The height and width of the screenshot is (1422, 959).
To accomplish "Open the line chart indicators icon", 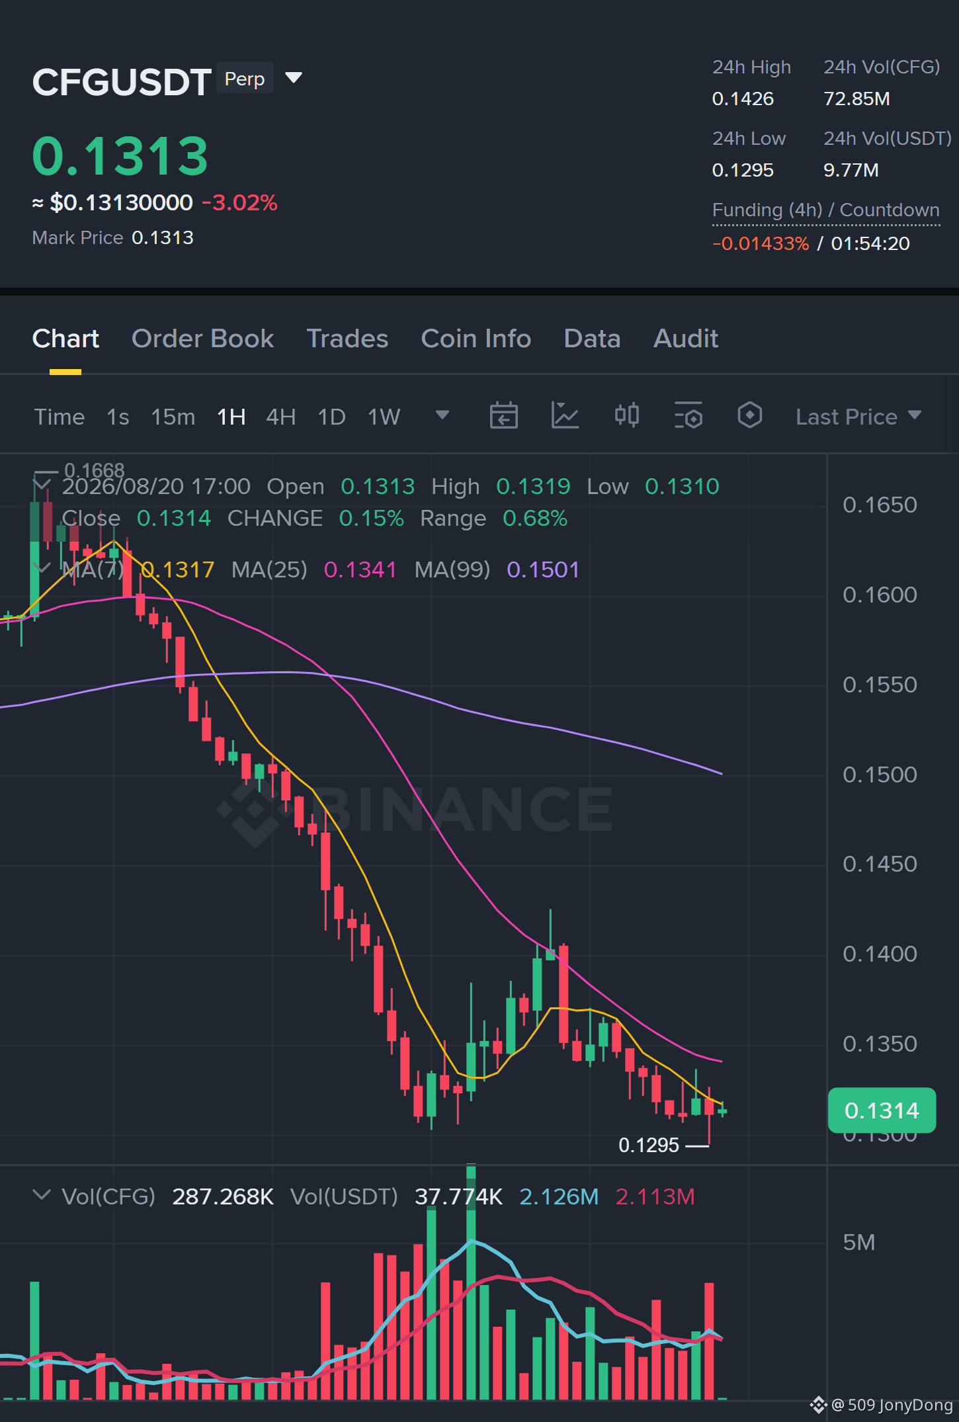I will 565,416.
